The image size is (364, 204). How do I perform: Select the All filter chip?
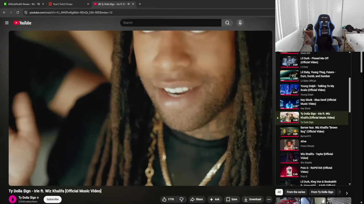point(279,192)
